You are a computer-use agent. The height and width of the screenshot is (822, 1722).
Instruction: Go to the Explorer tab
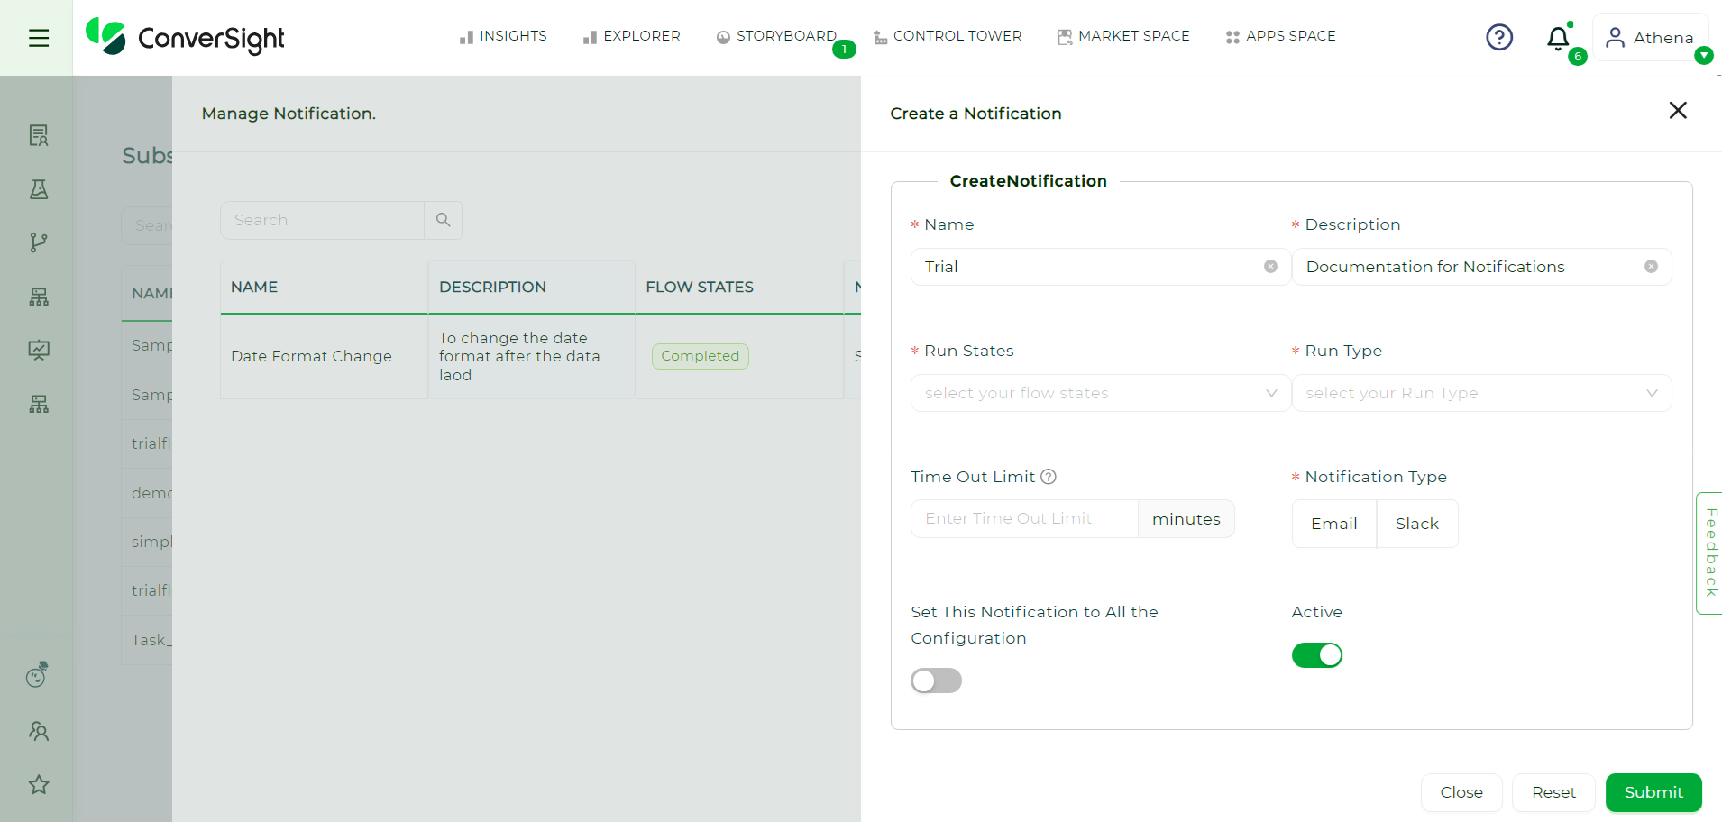click(x=632, y=36)
